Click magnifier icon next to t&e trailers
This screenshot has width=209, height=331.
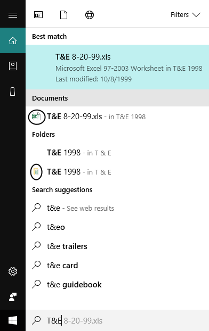tap(36, 246)
